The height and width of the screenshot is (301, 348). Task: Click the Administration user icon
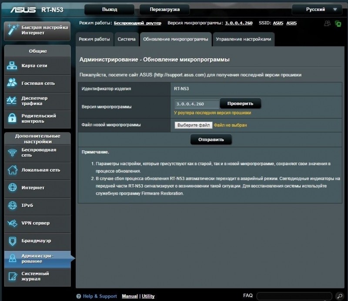point(13,258)
